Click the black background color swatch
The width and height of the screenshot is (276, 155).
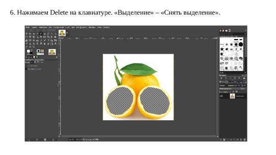[x=31, y=53]
